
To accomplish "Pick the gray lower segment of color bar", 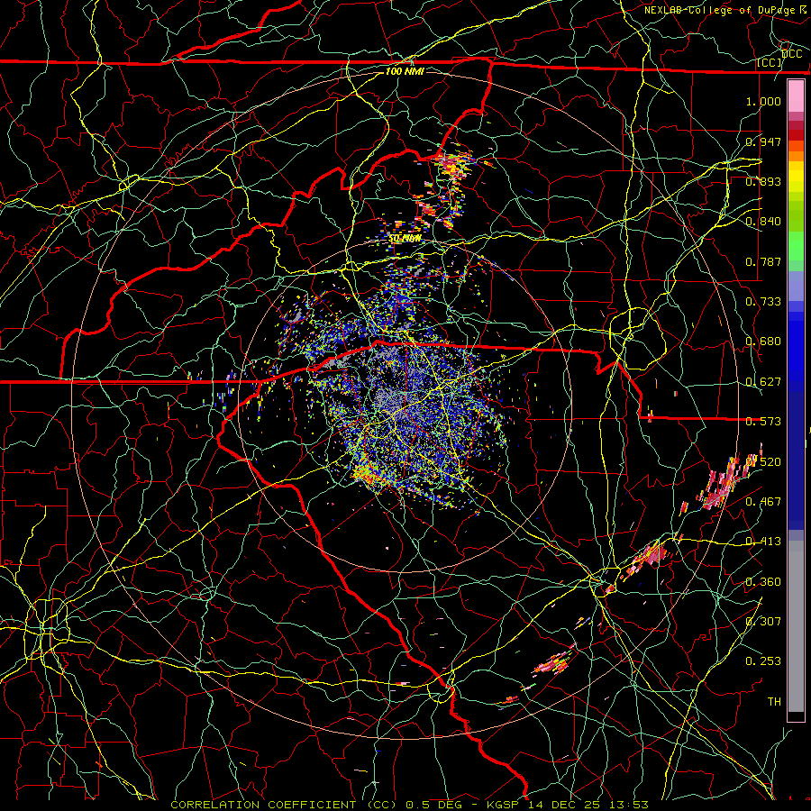I will pyautogui.click(x=796, y=626).
